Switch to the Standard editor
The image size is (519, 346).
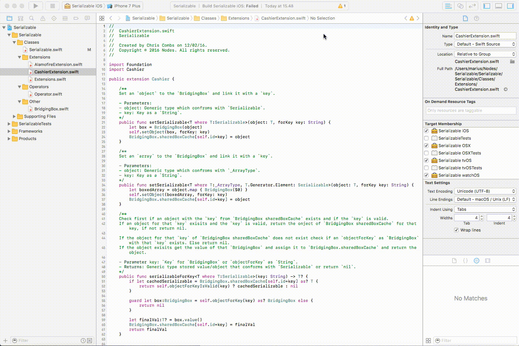pos(448,6)
